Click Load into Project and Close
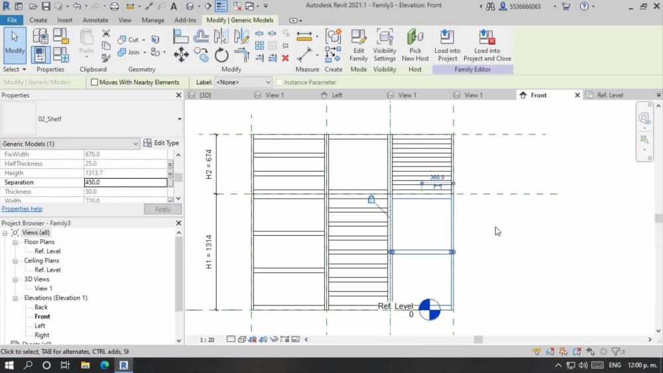Image resolution: width=663 pixels, height=373 pixels. (487, 46)
